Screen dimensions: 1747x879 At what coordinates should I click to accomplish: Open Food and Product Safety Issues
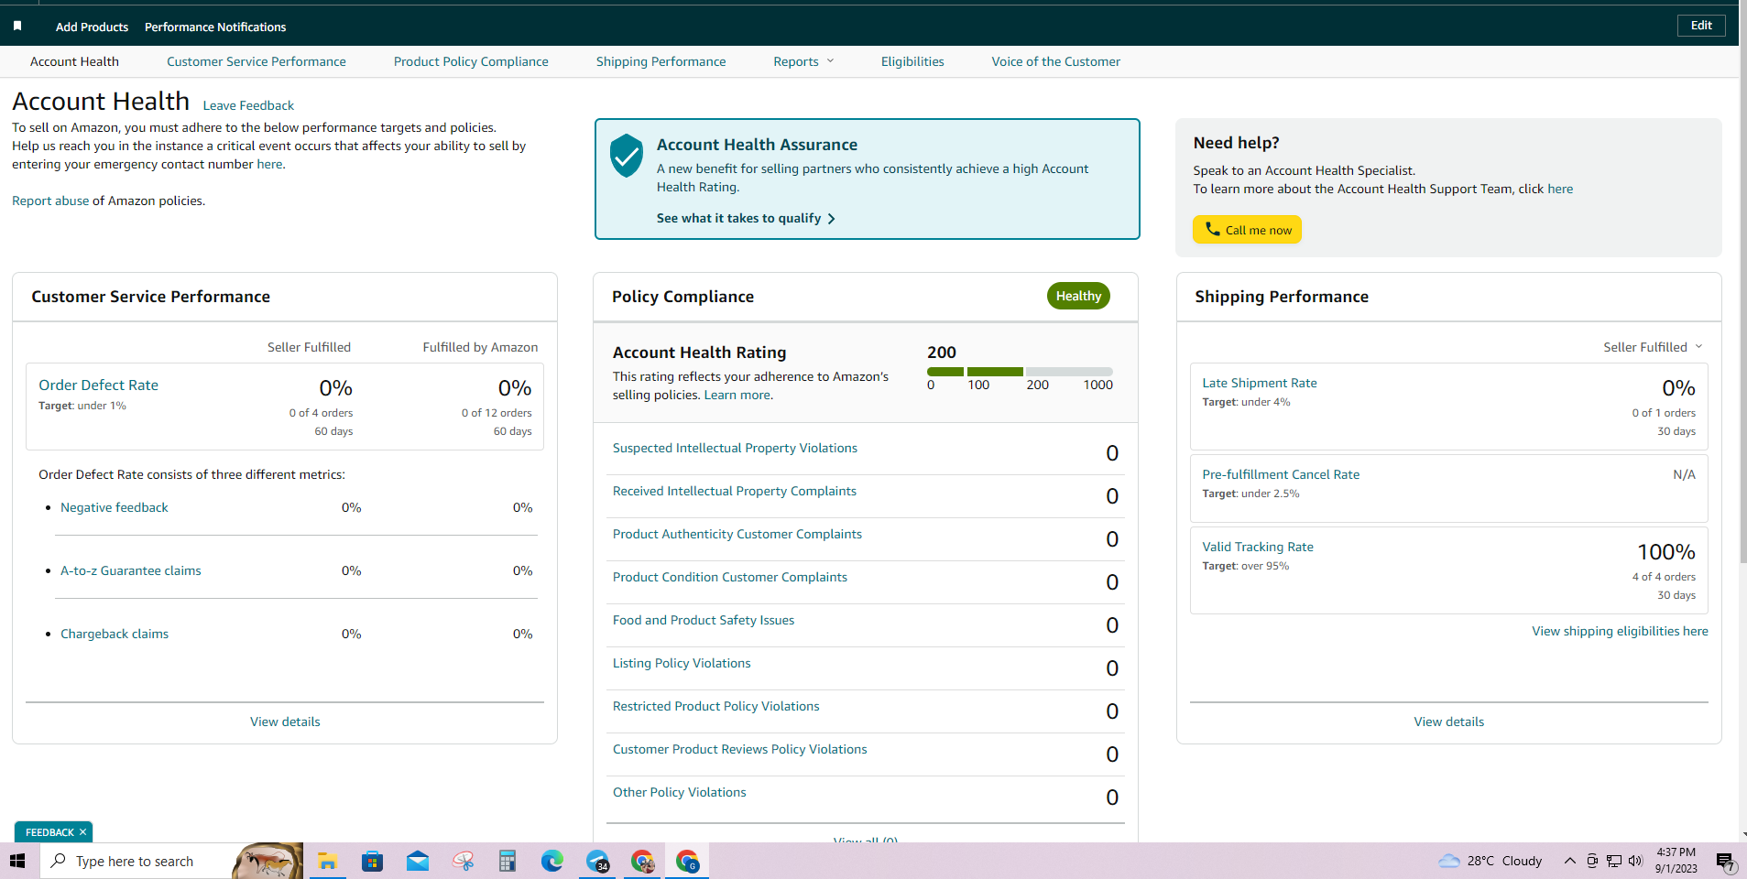coord(704,620)
